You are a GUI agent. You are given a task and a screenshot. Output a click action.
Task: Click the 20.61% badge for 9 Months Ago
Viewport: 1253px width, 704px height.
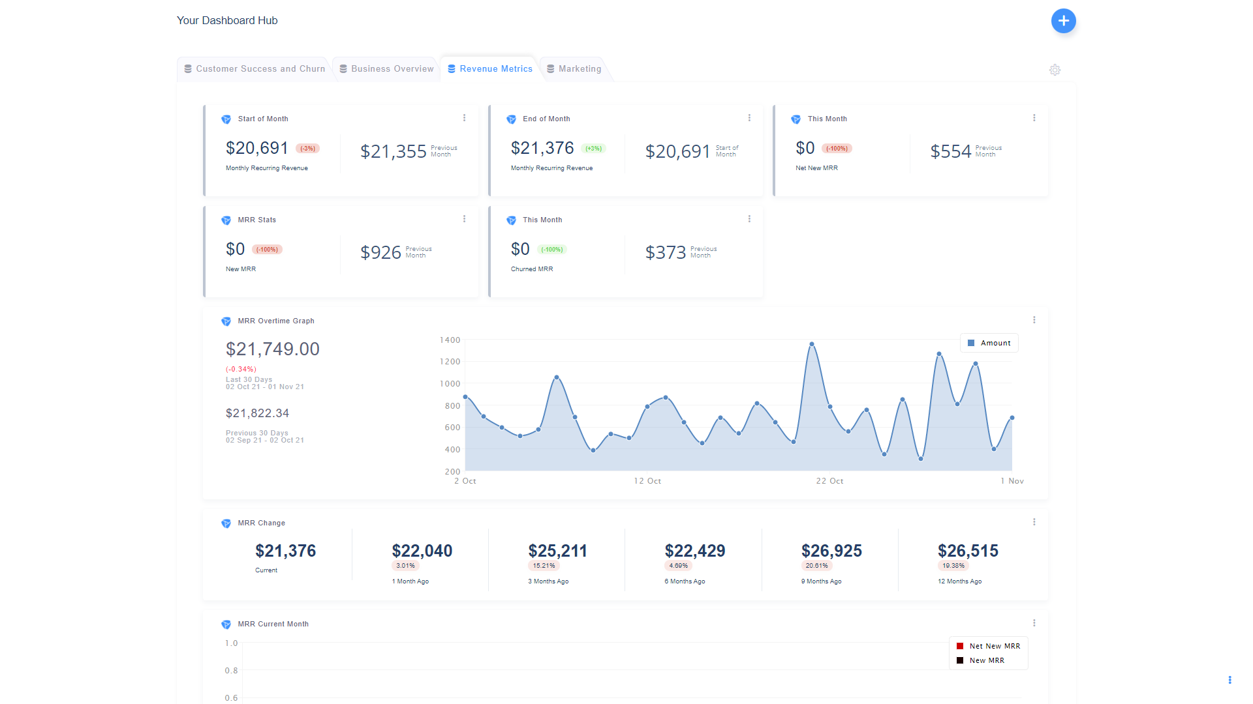coord(816,566)
